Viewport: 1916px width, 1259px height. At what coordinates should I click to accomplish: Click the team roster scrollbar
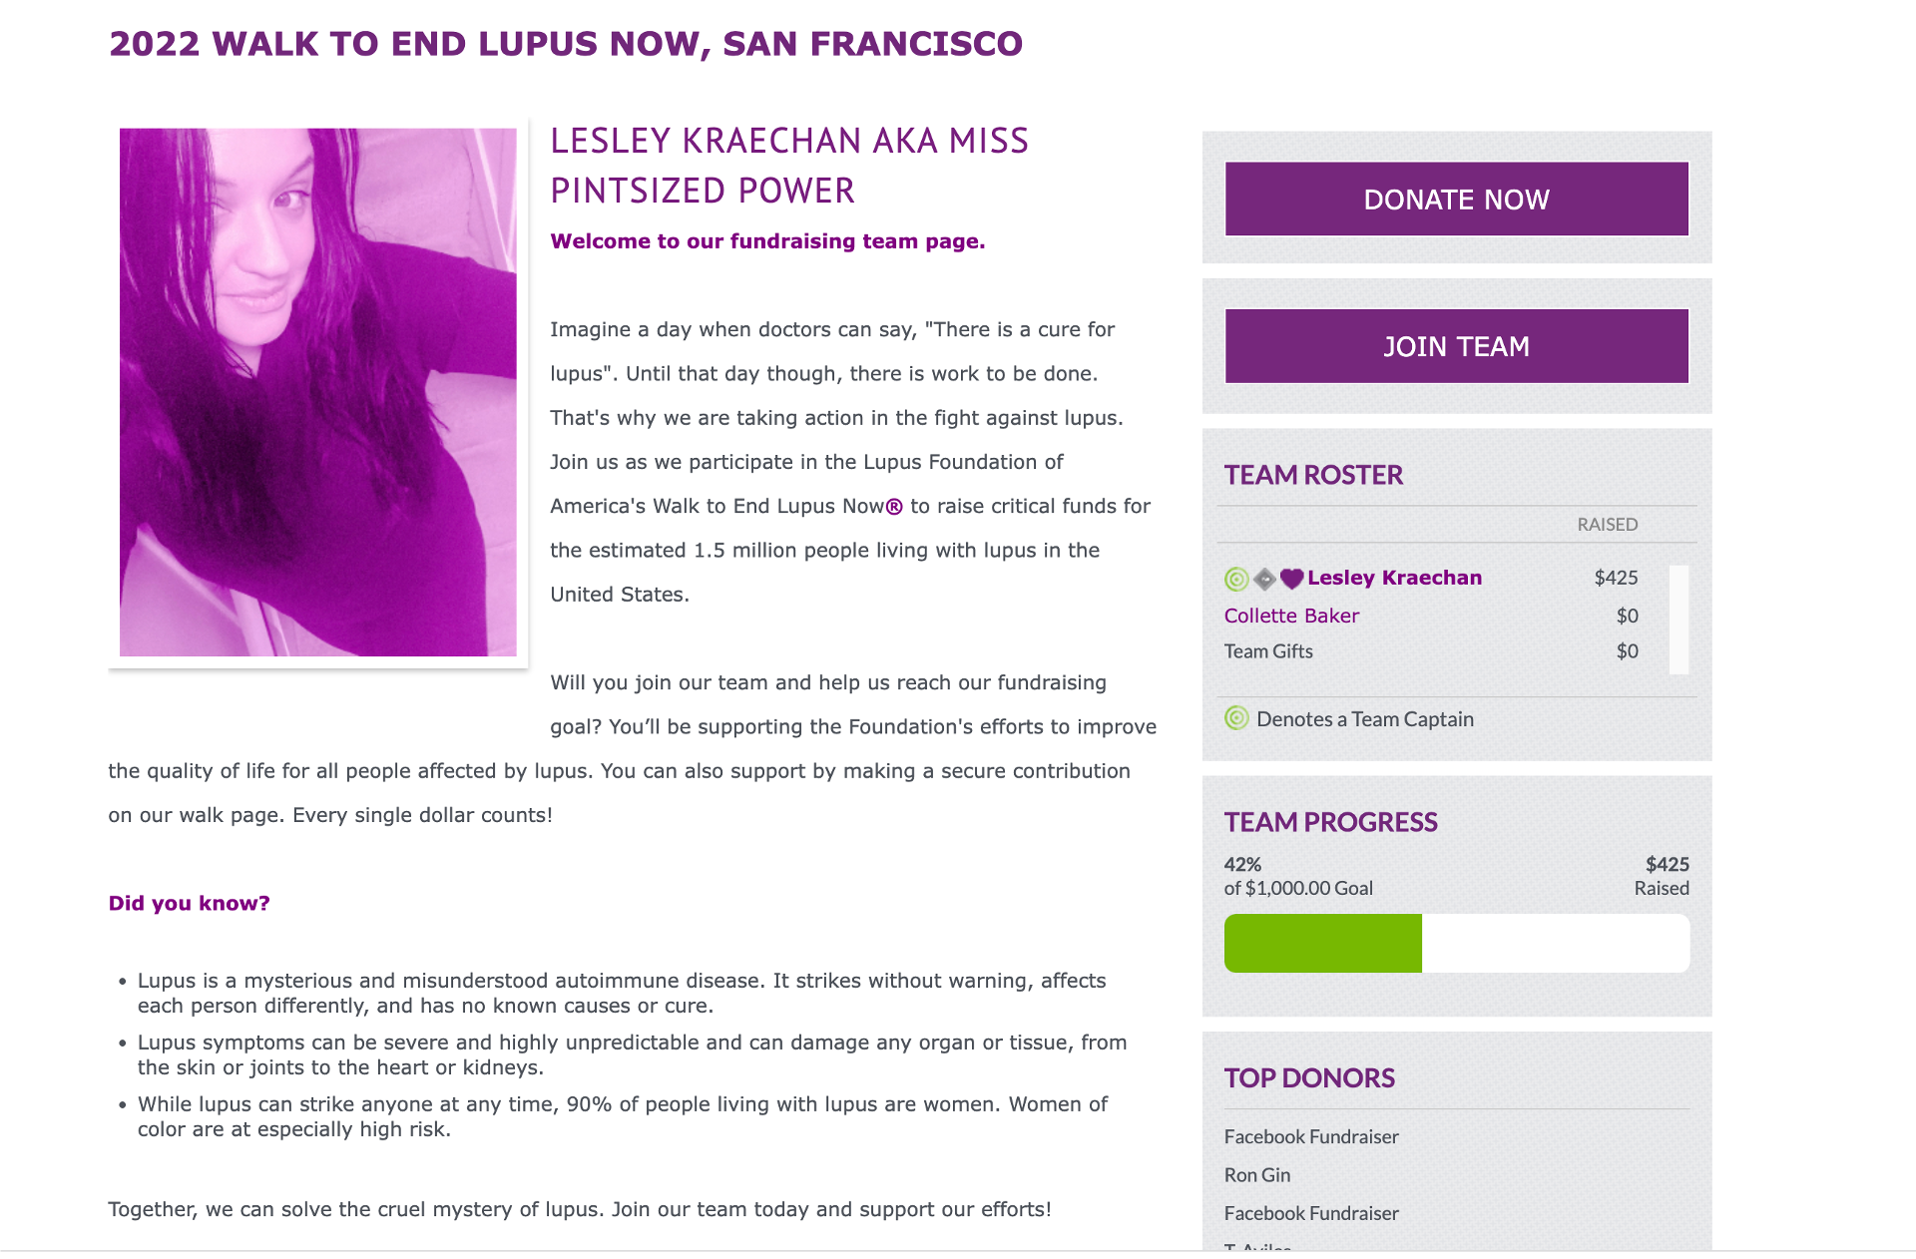(1678, 620)
